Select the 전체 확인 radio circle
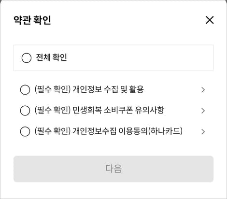 [27, 58]
